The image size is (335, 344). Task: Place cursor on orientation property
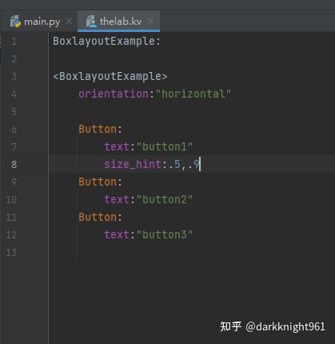pyautogui.click(x=114, y=94)
